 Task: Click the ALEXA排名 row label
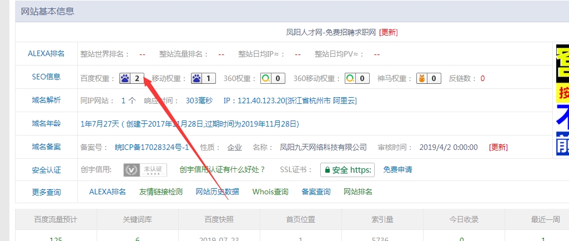pos(46,54)
